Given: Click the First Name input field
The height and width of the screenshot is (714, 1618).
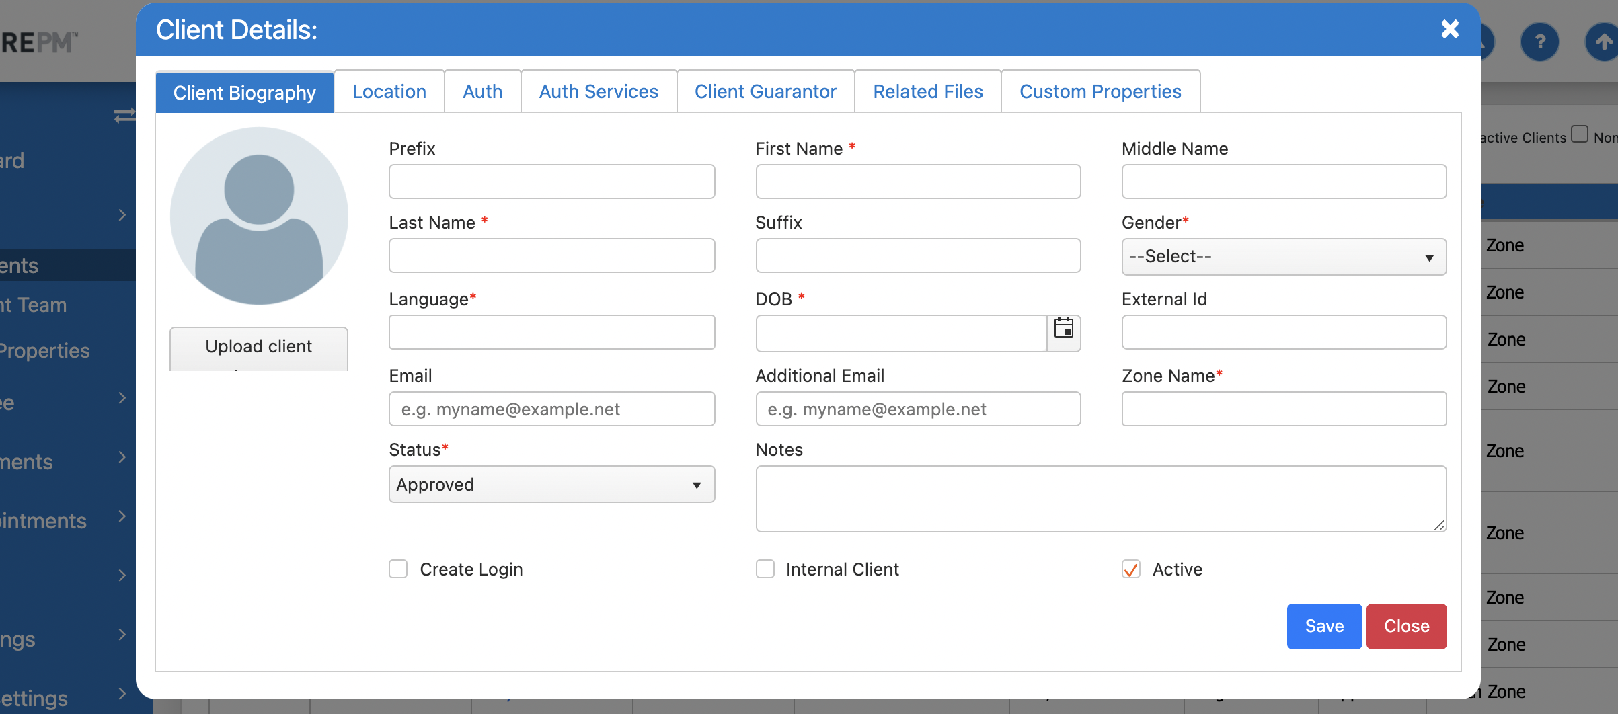Looking at the screenshot, I should (918, 182).
